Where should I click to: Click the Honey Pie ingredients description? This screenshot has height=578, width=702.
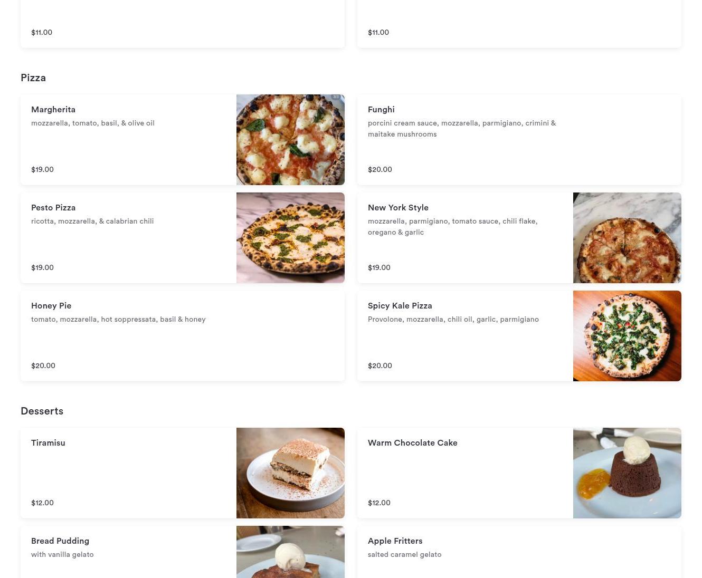(118, 319)
